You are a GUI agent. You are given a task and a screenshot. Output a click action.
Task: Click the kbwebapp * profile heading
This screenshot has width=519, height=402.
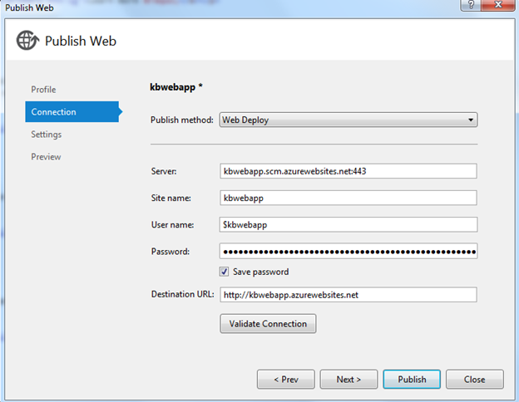click(176, 87)
